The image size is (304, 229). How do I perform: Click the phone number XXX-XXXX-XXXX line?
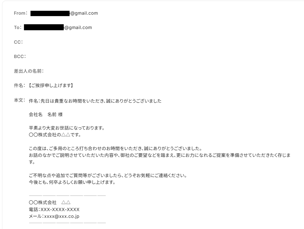tap(54, 209)
